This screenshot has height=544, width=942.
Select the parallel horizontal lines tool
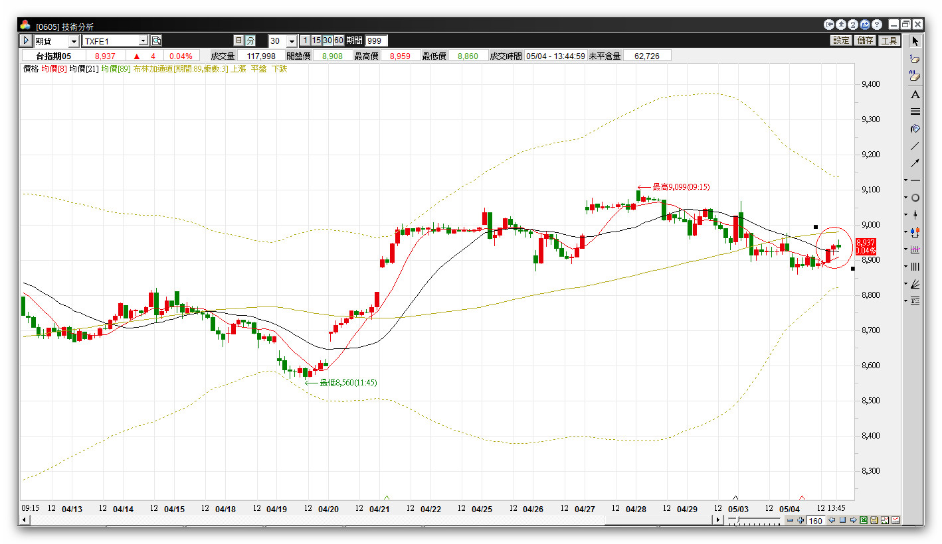point(915,111)
